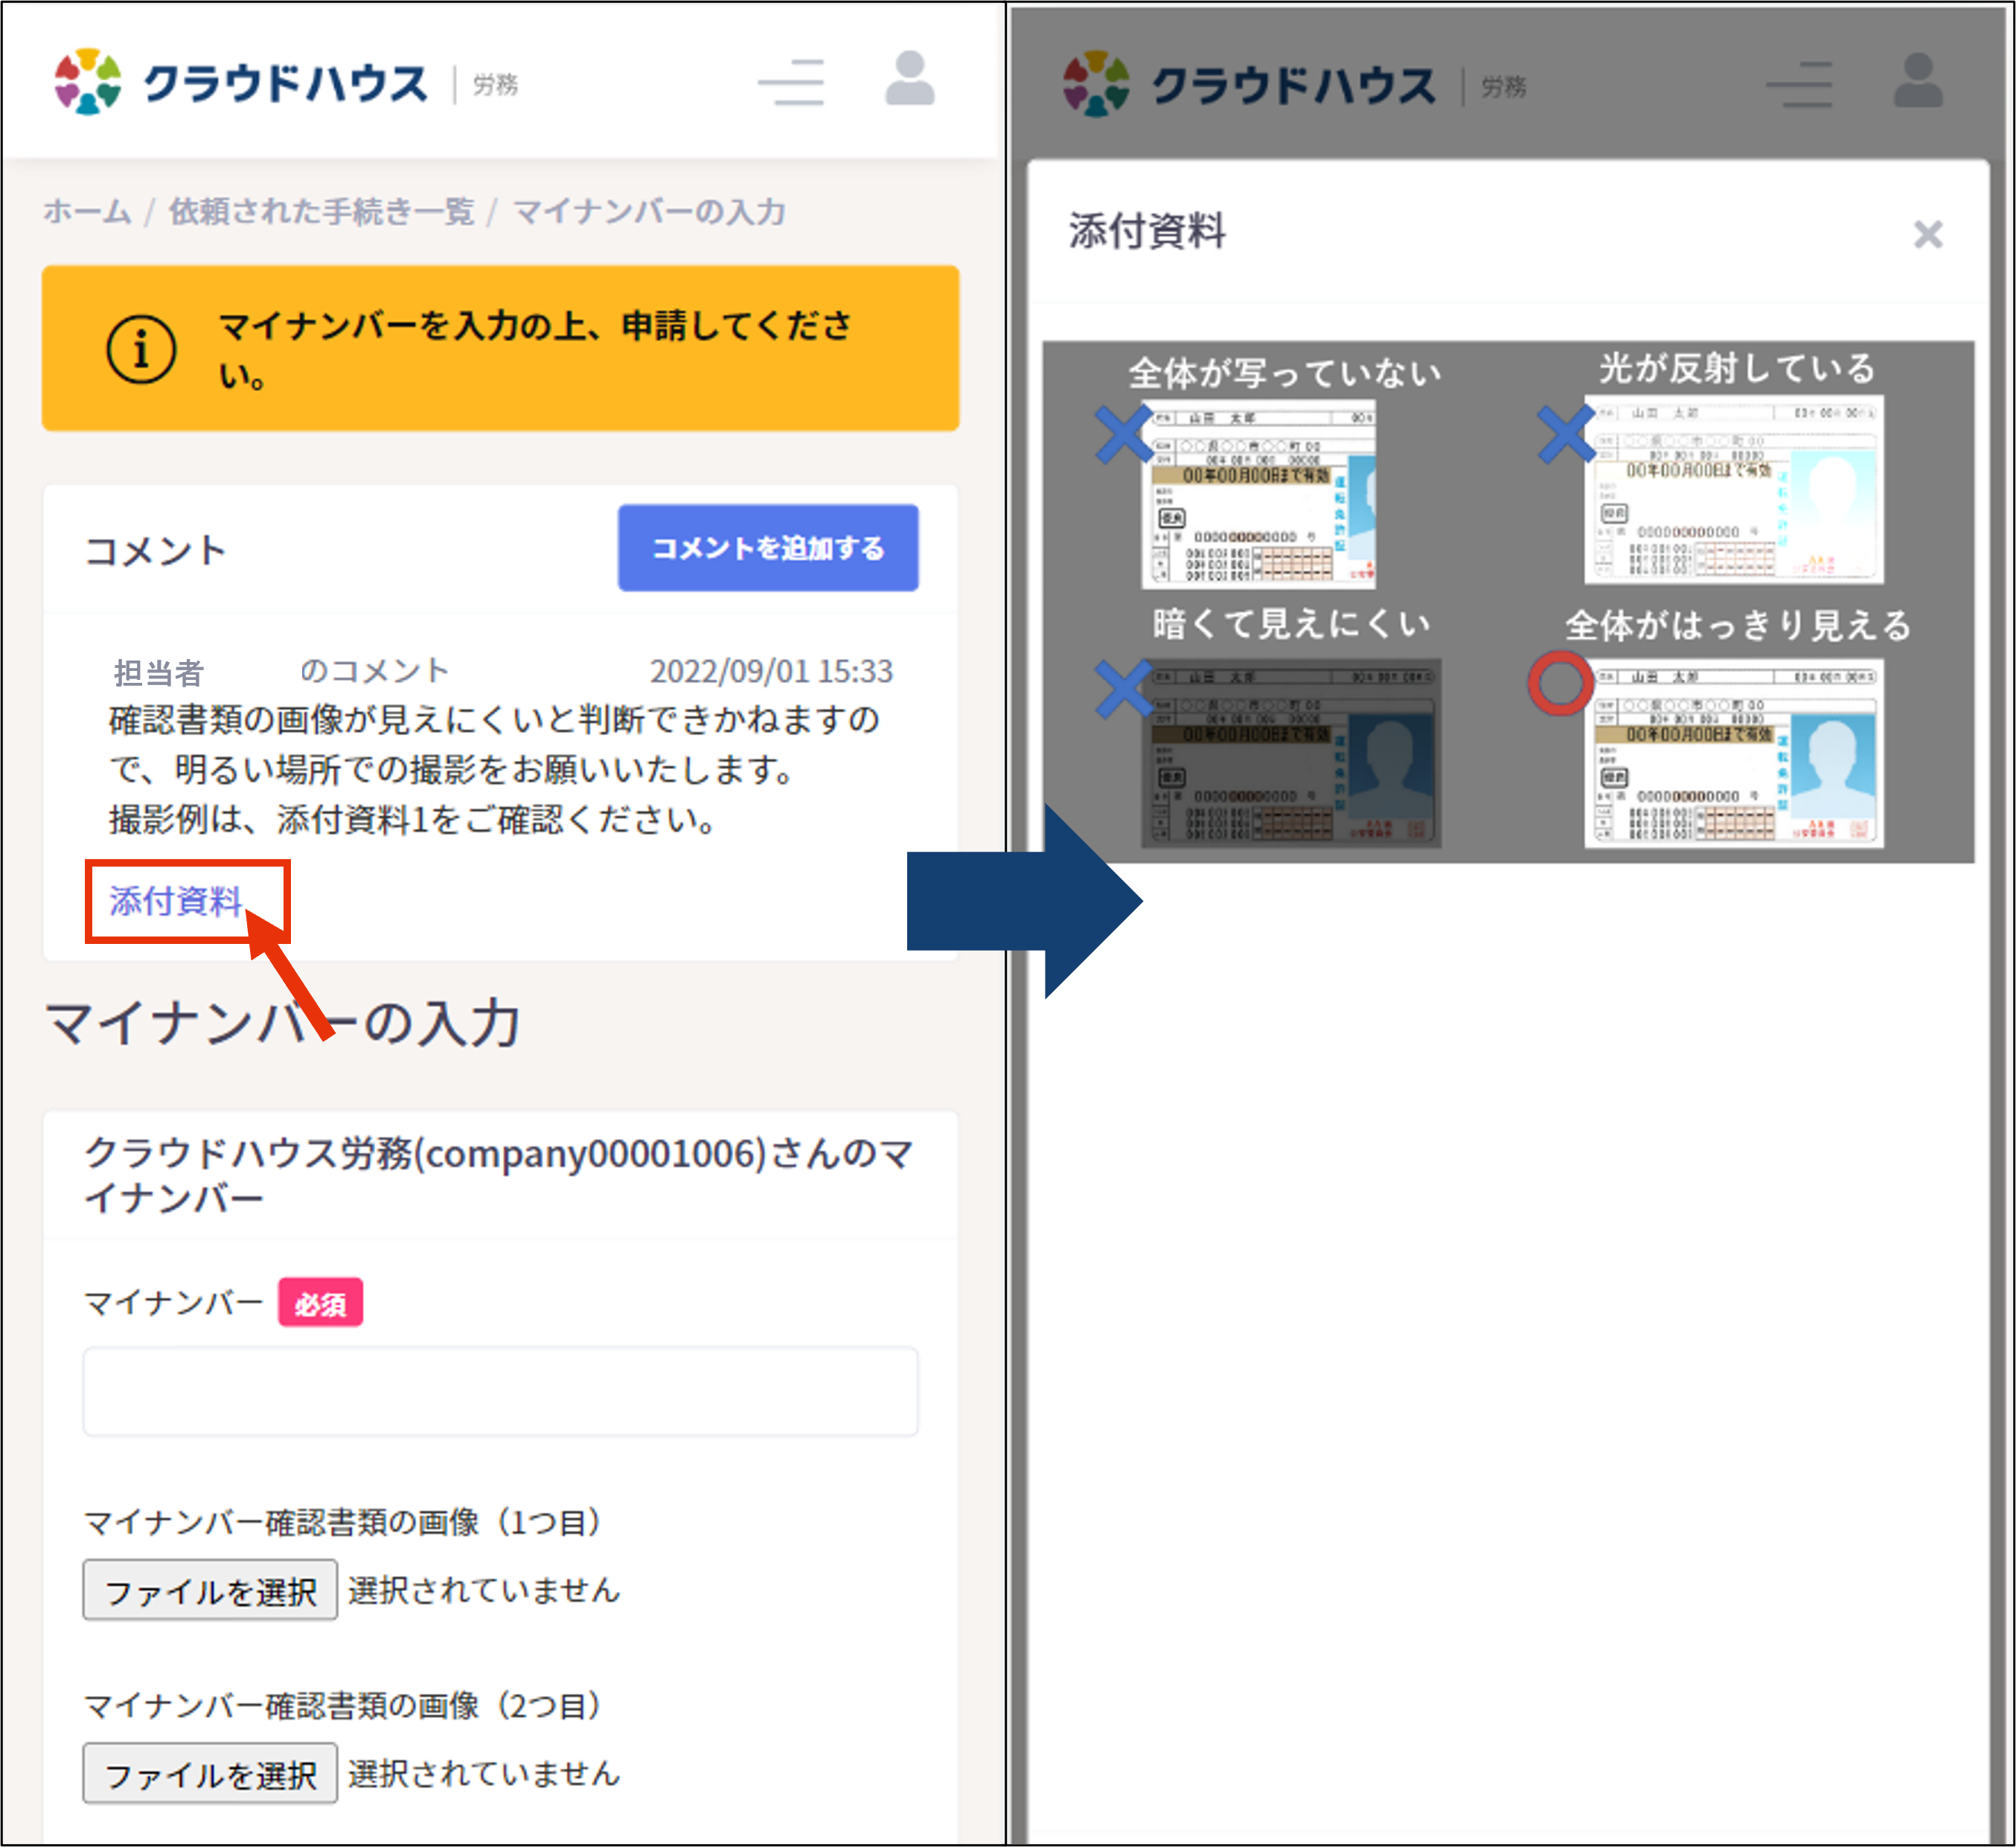Image resolution: width=2016 pixels, height=1847 pixels.
Task: Click the コメントを追加する button
Action: point(768,547)
